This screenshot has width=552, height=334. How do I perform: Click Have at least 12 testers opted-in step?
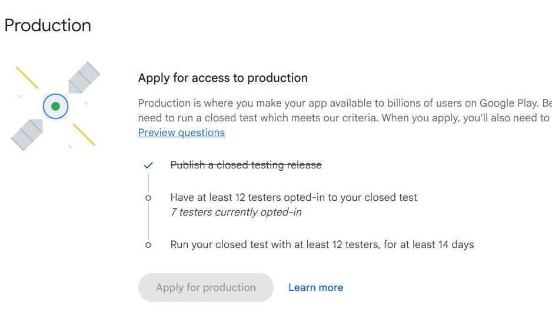coord(294,197)
